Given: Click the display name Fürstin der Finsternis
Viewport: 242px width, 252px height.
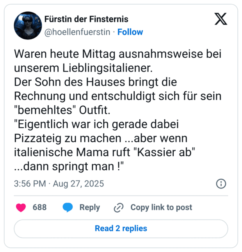Looking at the screenshot, I should 86,19.
